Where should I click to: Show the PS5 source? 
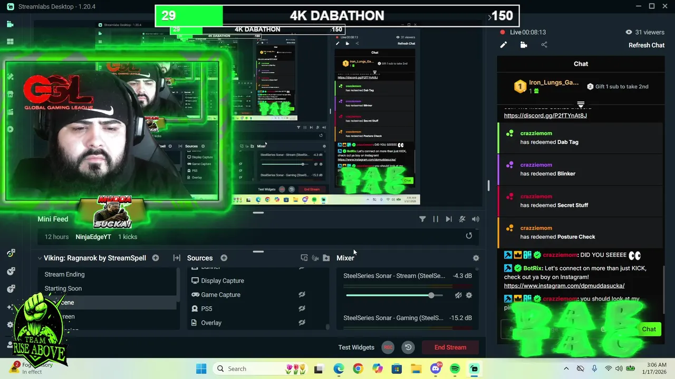point(302,309)
